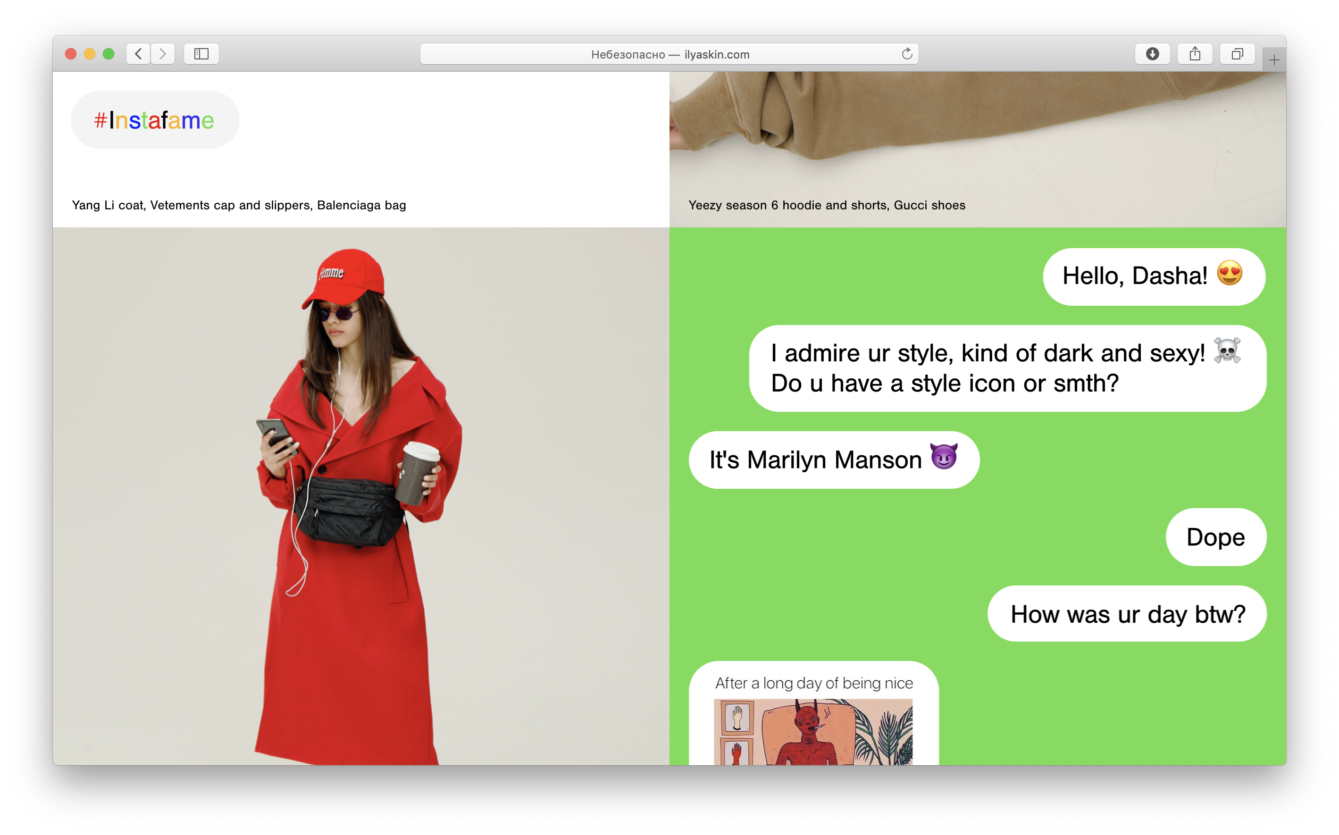Click the Share icon in toolbar
This screenshot has height=835, width=1339.
click(1195, 54)
